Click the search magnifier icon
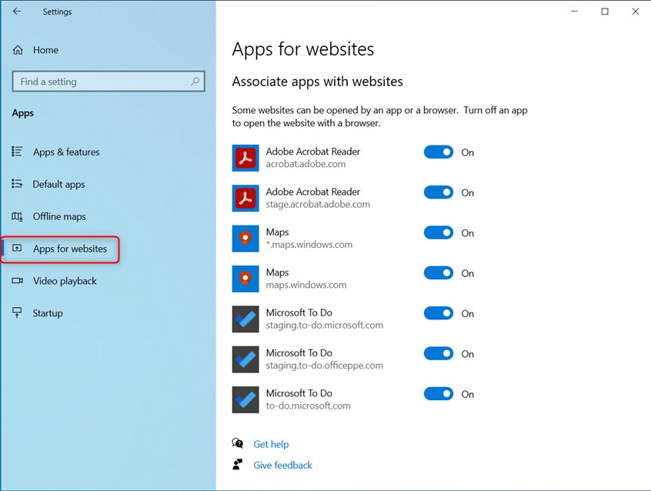 [x=195, y=82]
